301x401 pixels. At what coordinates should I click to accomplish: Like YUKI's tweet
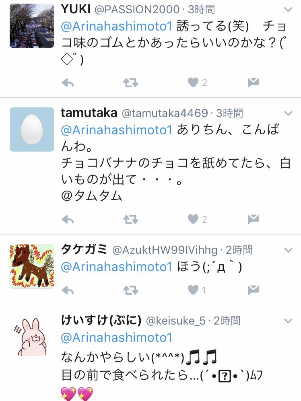click(193, 82)
